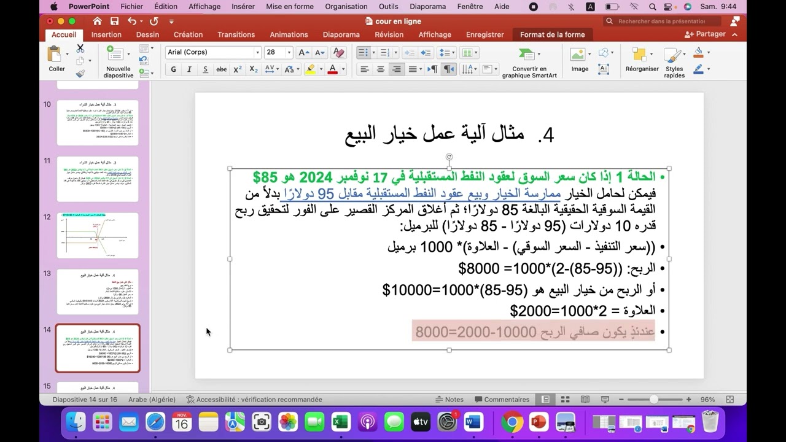
Task: Toggle the Notes pane button
Action: [x=449, y=400]
